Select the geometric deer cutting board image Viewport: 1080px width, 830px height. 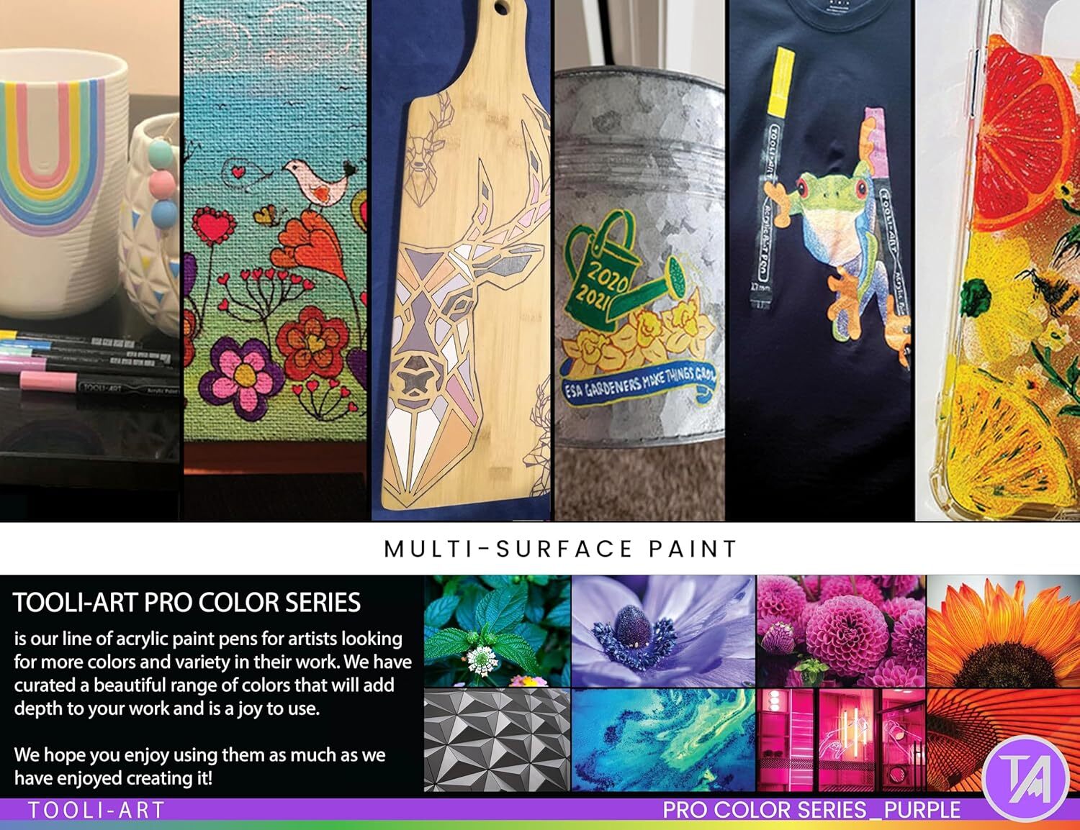pos(461,260)
